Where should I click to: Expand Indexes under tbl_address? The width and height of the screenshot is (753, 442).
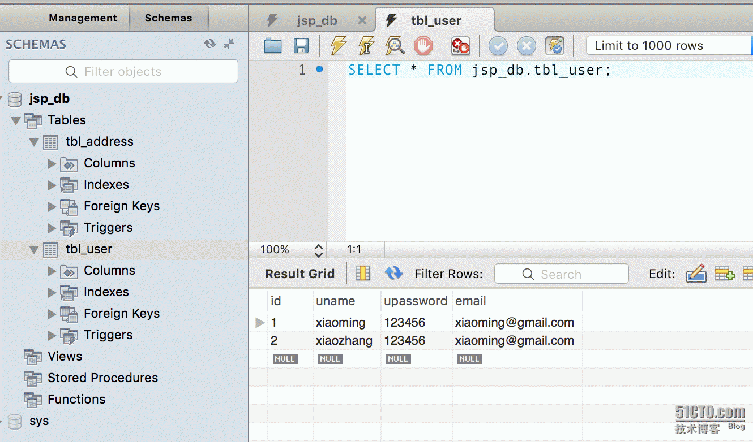point(52,185)
